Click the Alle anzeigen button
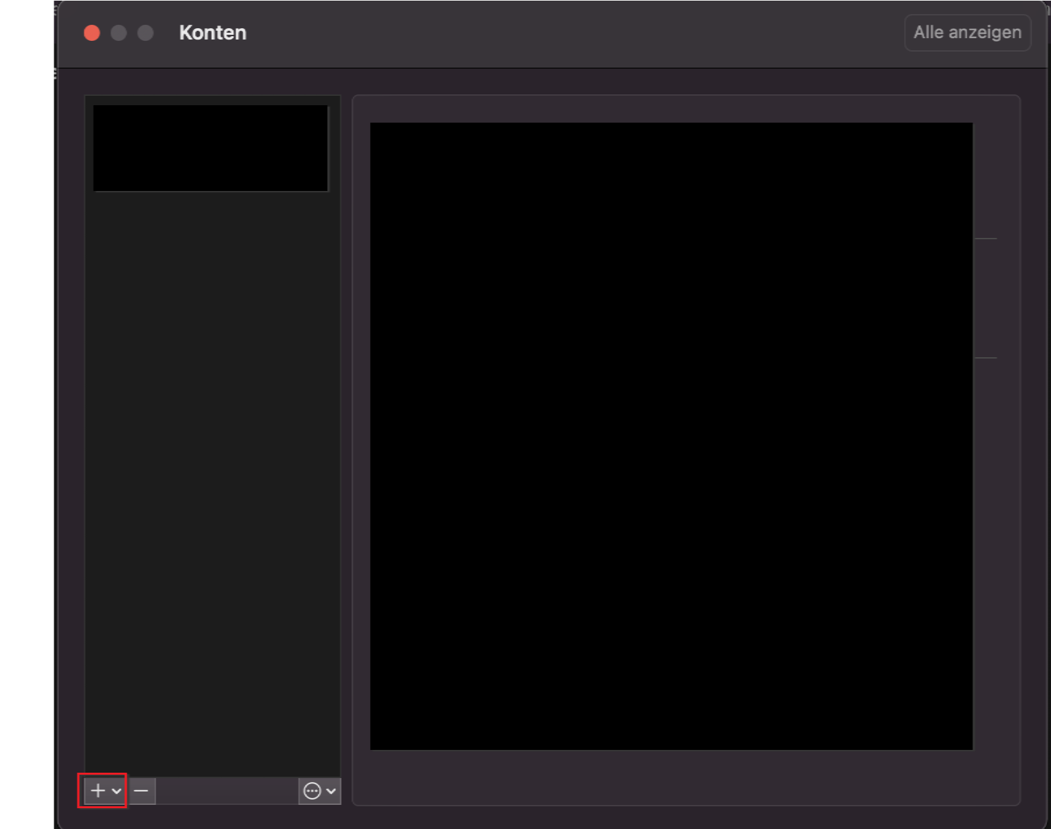 pos(967,32)
